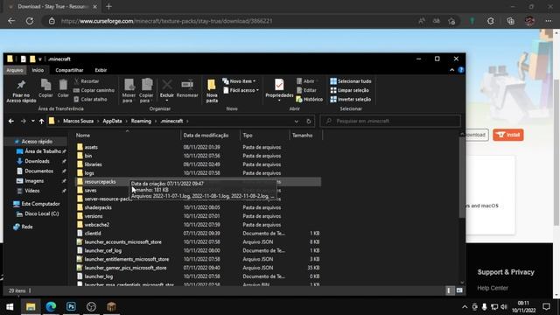The image size is (560, 315).
Task: Open the Fácil acesso dropdown
Action: (x=241, y=90)
